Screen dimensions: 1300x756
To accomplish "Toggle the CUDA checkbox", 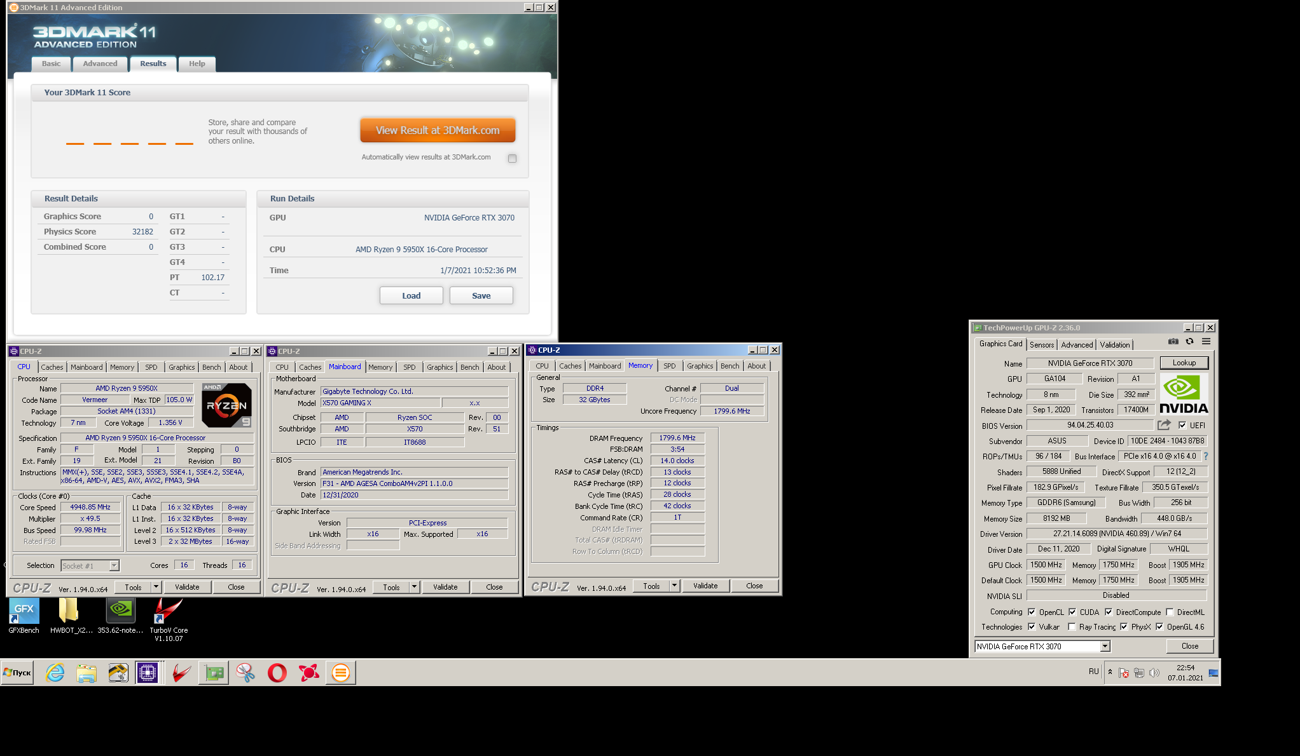I will [x=1072, y=612].
